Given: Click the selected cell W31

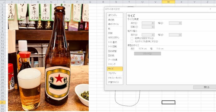Looking at the screenshot, I should pos(168,102).
